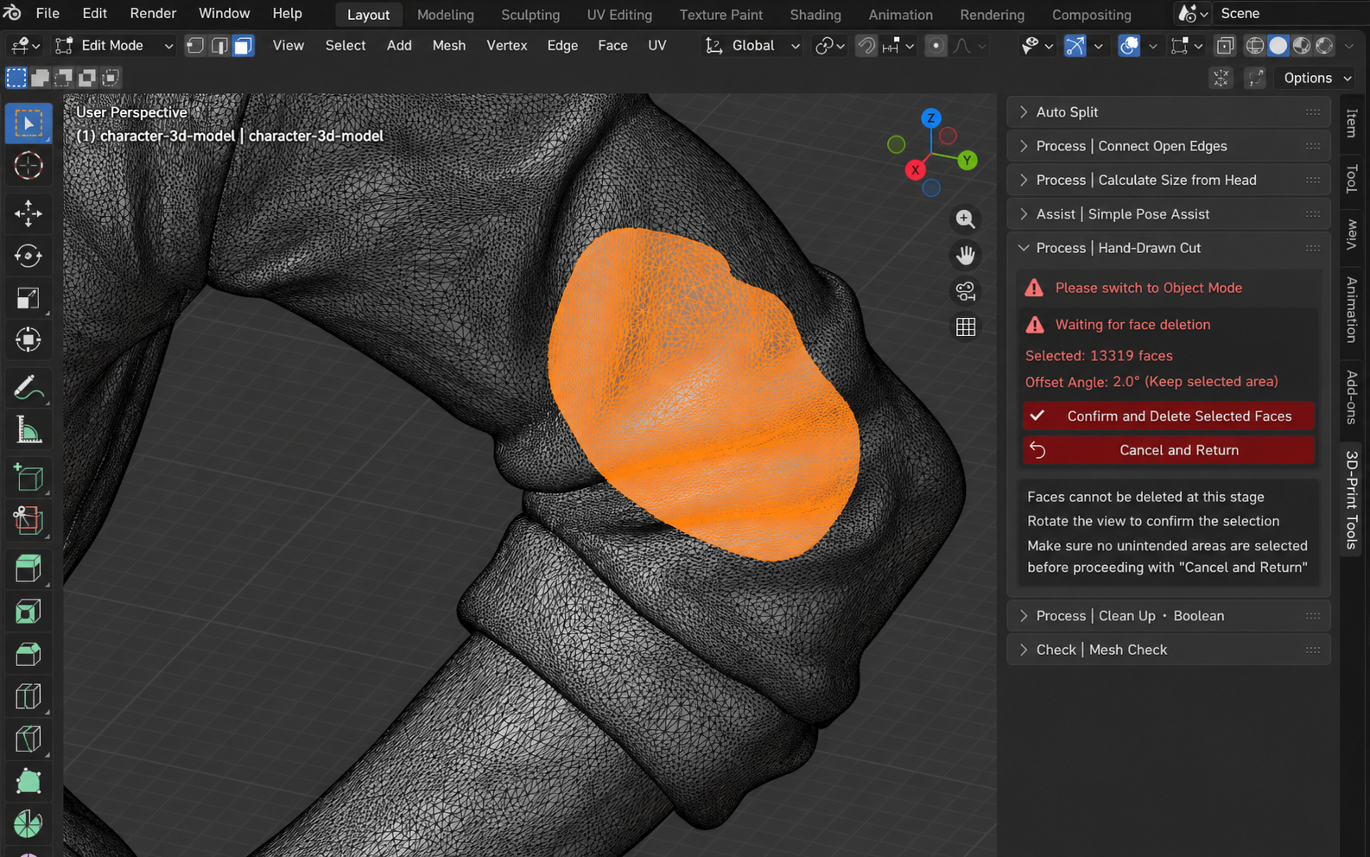Select the Transform tool
This screenshot has width=1370, height=857.
point(28,340)
